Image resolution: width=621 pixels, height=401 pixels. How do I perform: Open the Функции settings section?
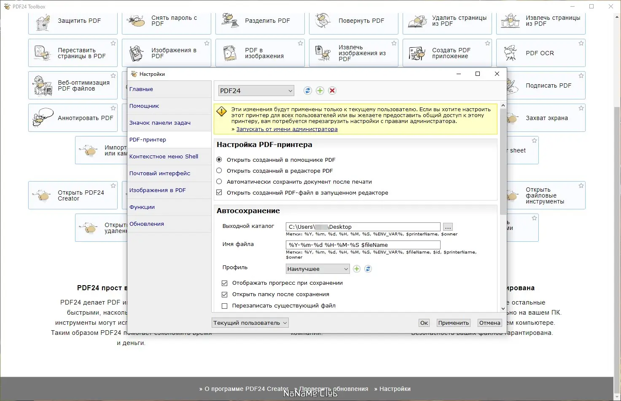coord(169,207)
